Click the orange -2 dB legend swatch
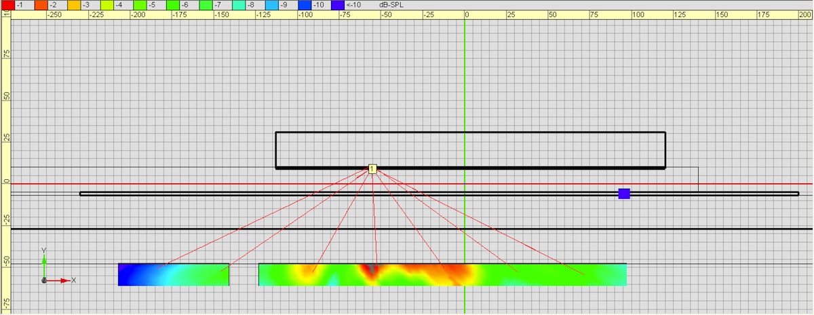Screen dimensions: 814x315 click(x=40, y=4)
